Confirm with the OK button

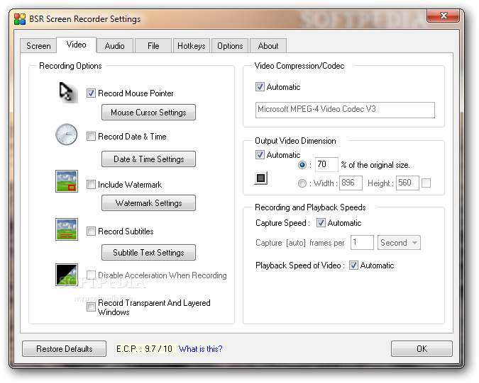tap(422, 348)
